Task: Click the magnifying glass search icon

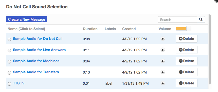Action: click(201, 19)
